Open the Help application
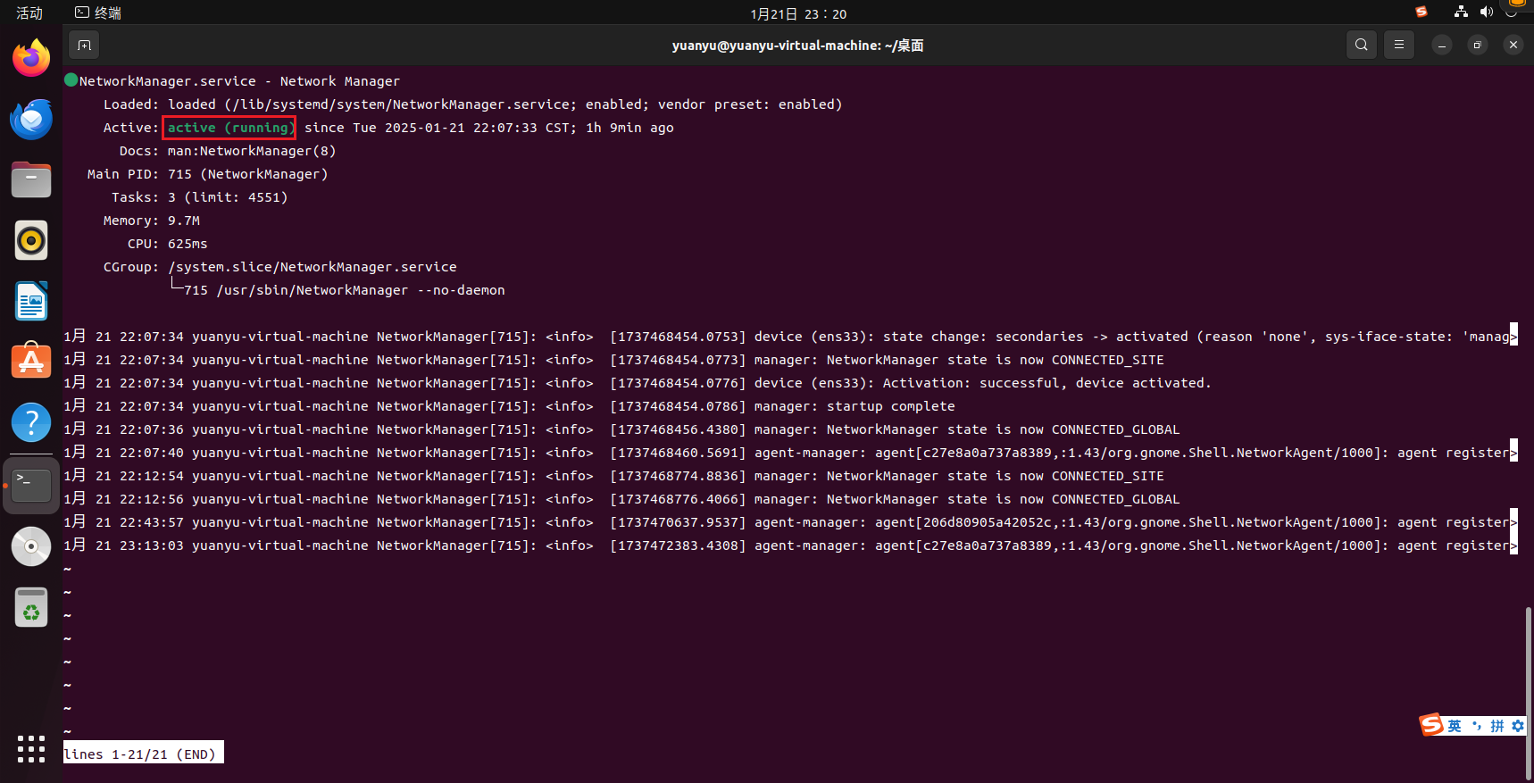This screenshot has width=1534, height=783. coord(31,422)
